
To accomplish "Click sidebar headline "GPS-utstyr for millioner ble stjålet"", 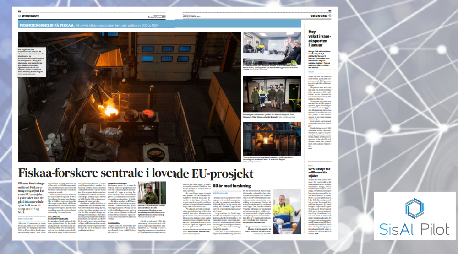I will 319,172.
